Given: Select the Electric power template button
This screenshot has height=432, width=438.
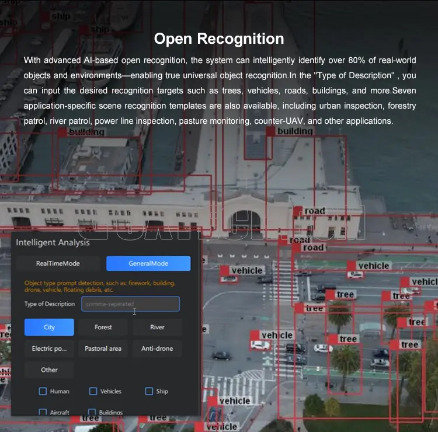Looking at the screenshot, I should pyautogui.click(x=49, y=349).
